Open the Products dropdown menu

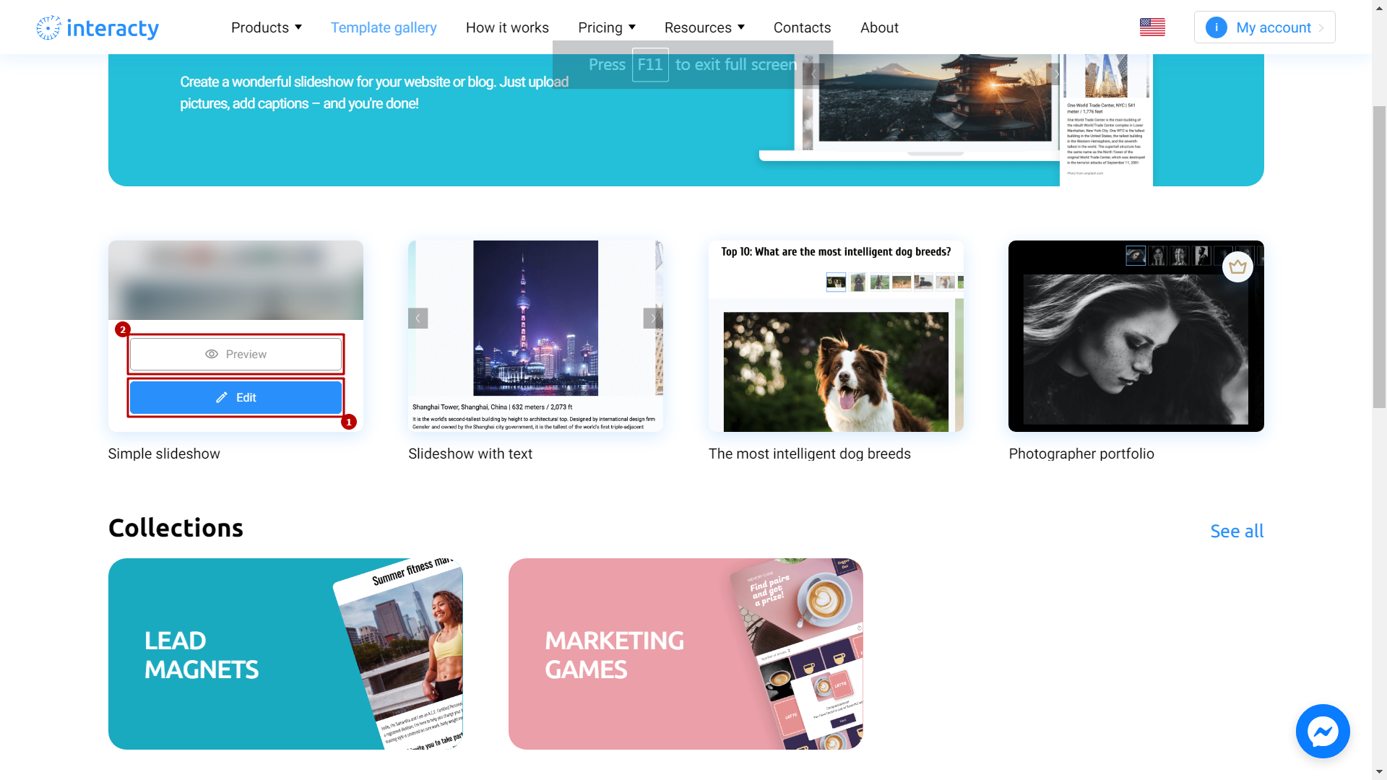coord(266,27)
